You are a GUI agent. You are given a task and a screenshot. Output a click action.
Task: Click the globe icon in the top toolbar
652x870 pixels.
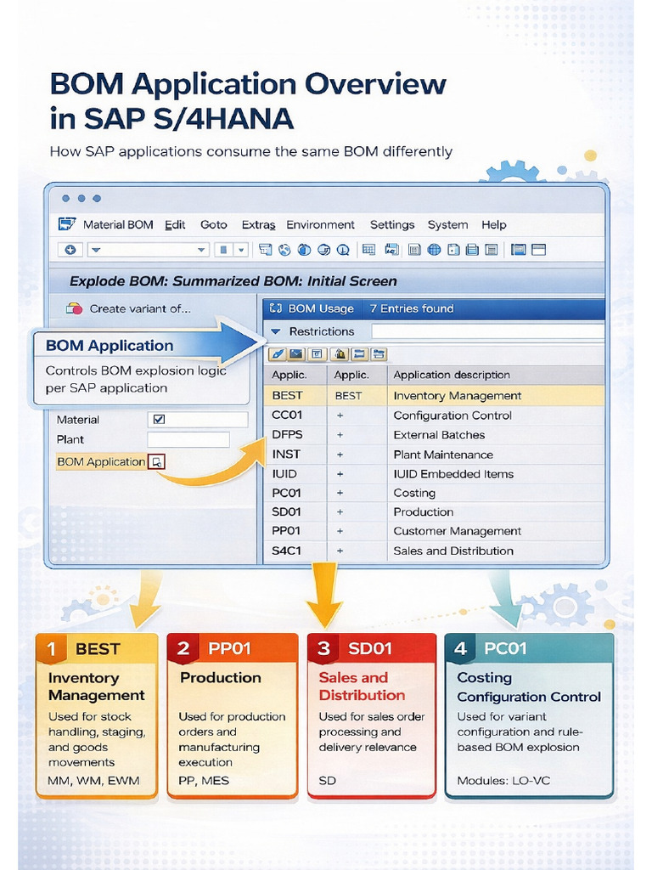pos(434,250)
